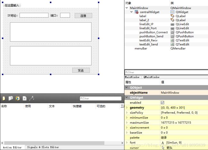
Task: Click the horizontal scrollbar in action list
Action: coord(54,143)
